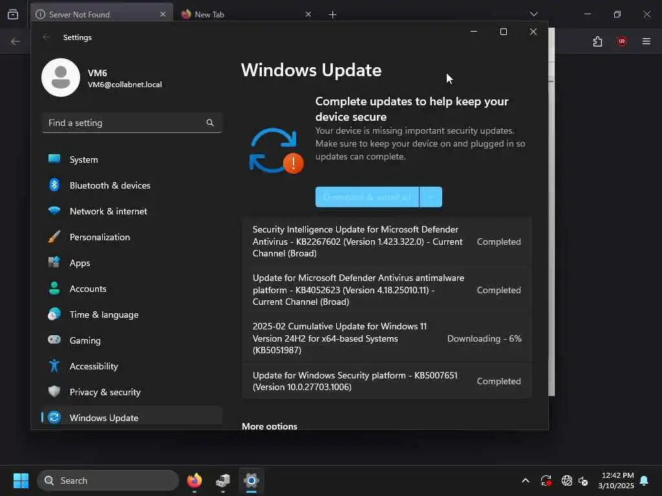
Task: Close the New Tab tab
Action: point(308,14)
